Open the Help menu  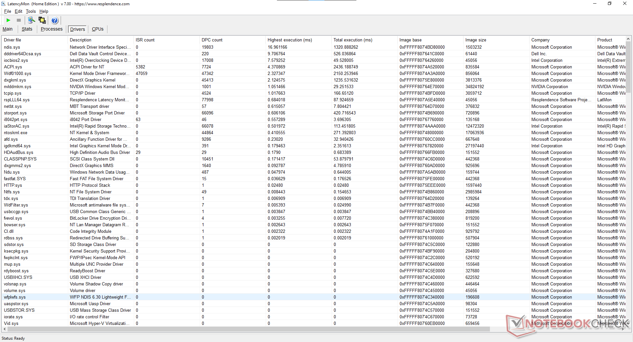44,12
